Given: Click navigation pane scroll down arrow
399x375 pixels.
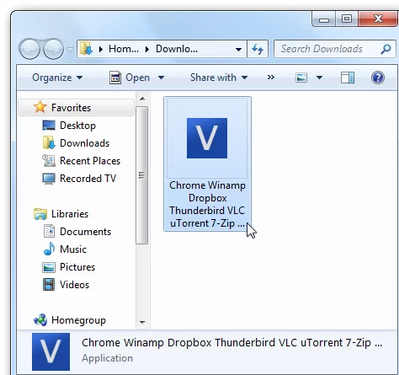Looking at the screenshot, I should click(142, 322).
